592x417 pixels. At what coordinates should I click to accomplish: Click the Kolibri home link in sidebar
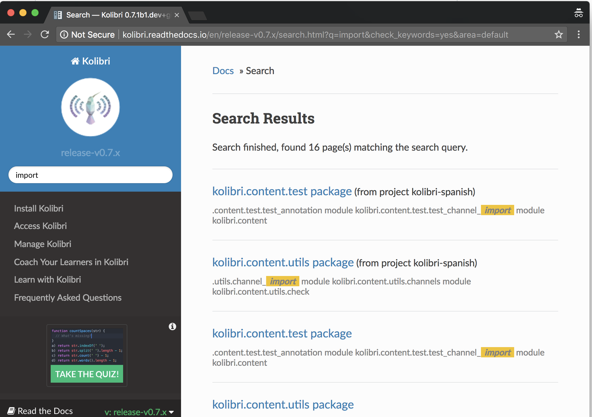(91, 61)
